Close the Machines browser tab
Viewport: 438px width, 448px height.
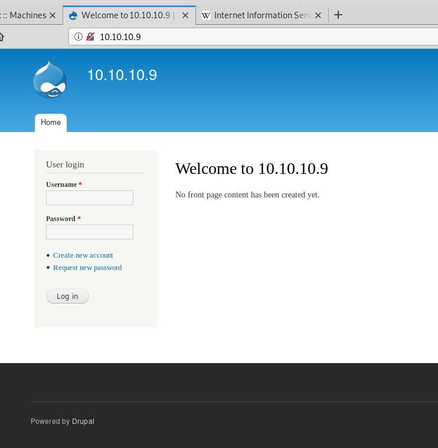pos(53,15)
